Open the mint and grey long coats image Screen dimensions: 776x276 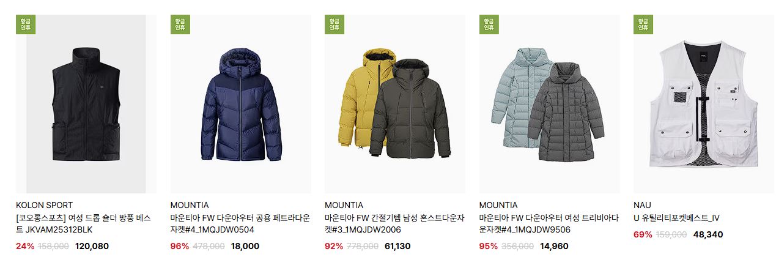tap(550, 104)
